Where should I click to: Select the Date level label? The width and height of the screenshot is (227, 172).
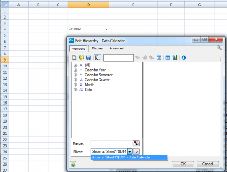[x=89, y=90]
